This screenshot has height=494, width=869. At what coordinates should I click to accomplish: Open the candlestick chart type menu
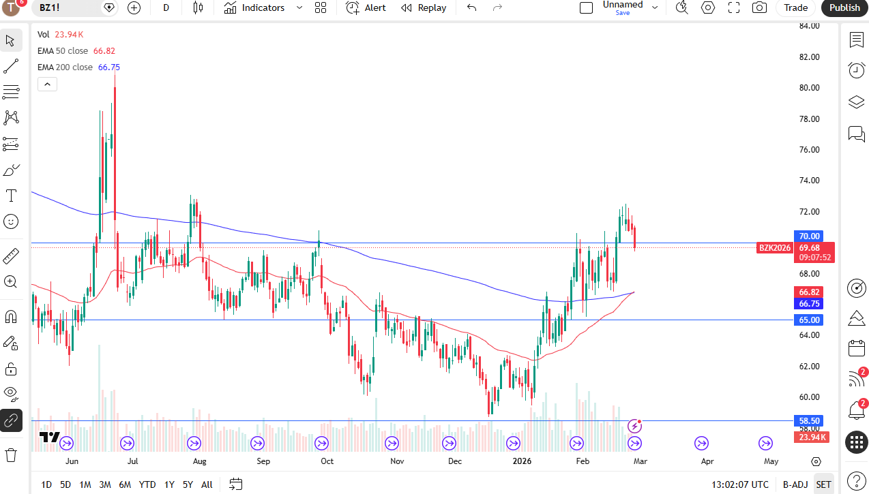pos(198,8)
